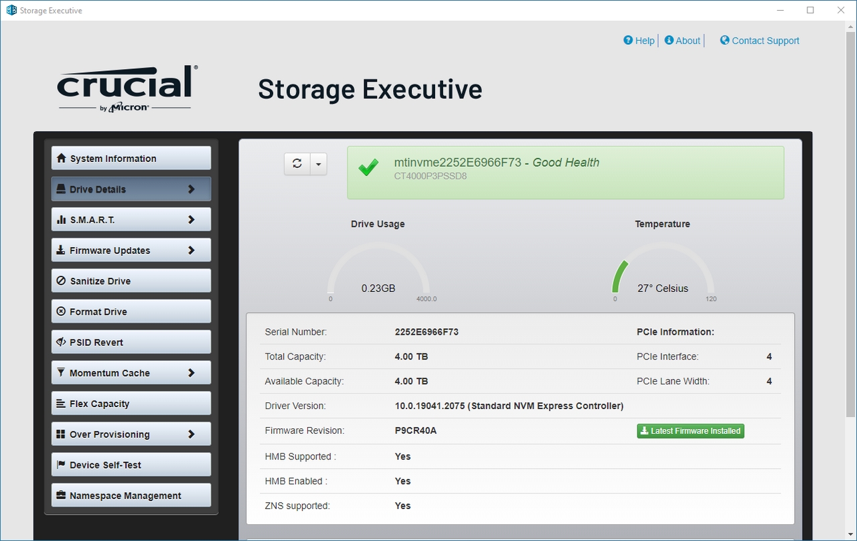
Task: Click the serial number value 2252E6966F73
Action: pos(426,332)
